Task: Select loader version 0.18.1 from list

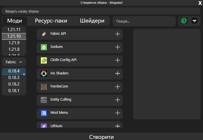Action: click(x=14, y=91)
